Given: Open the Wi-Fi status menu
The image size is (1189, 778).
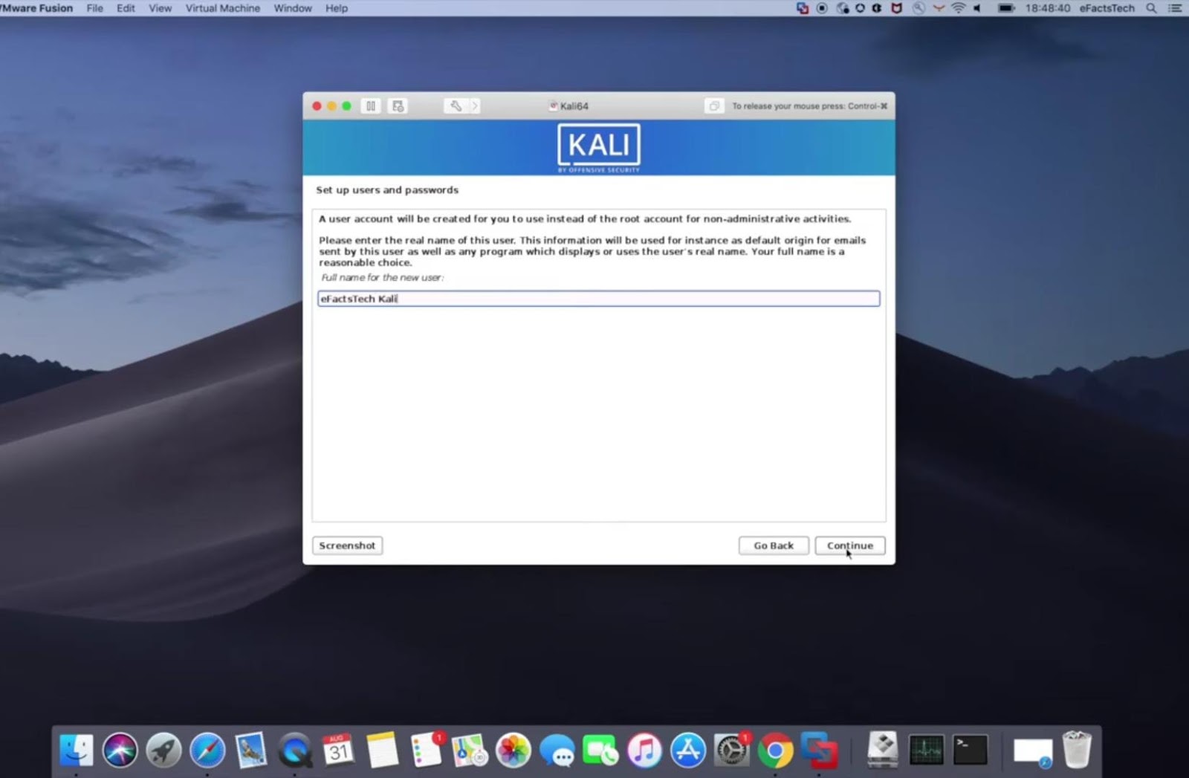Looking at the screenshot, I should click(959, 8).
